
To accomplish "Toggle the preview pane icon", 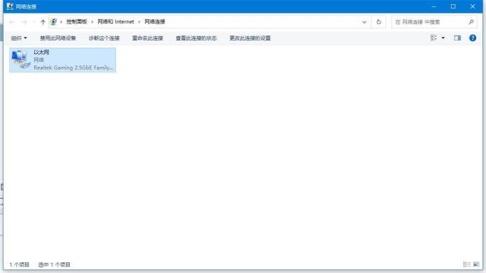I will [457, 38].
